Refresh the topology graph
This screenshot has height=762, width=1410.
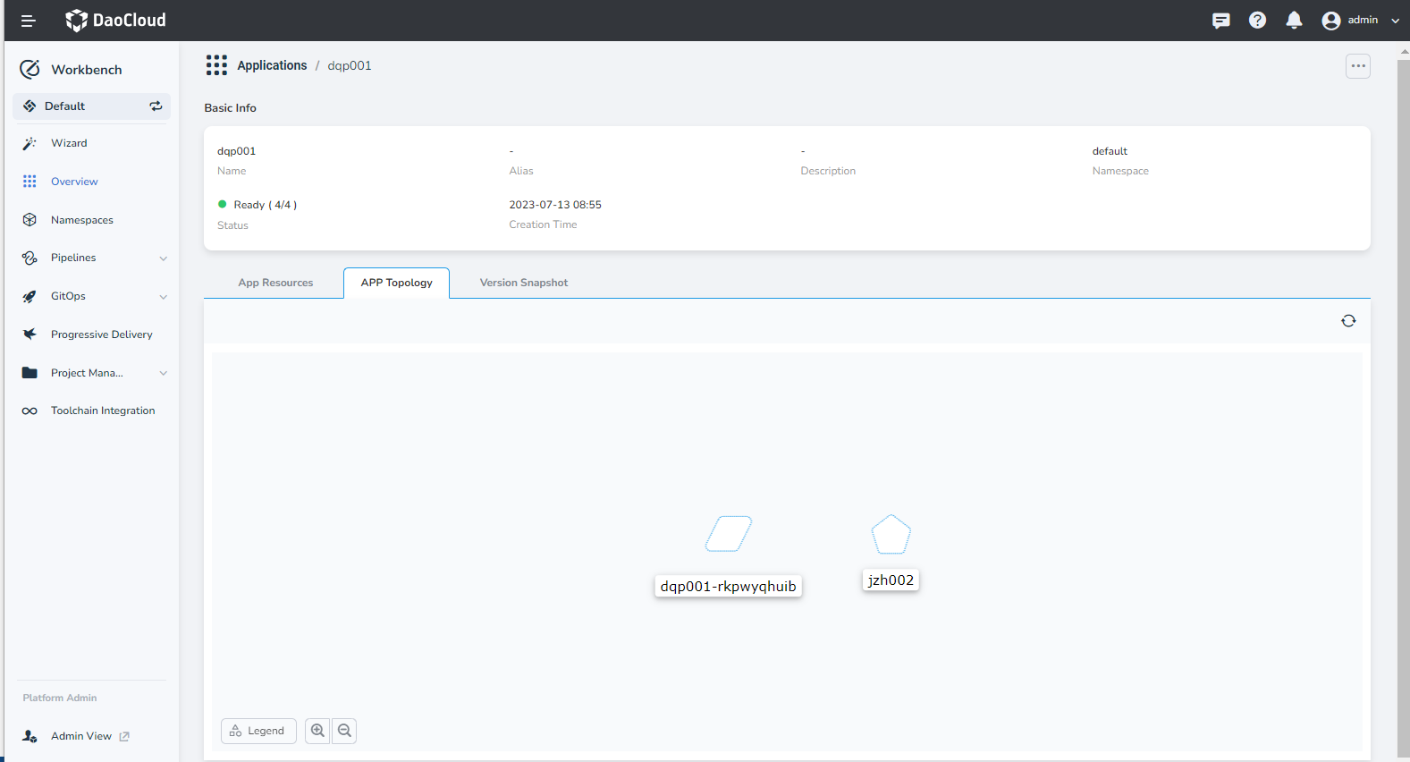pos(1348,321)
